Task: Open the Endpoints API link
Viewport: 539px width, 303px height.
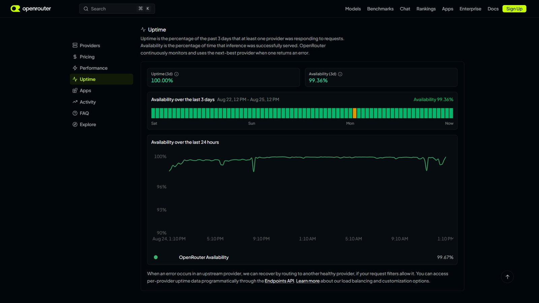Action: coord(279,281)
